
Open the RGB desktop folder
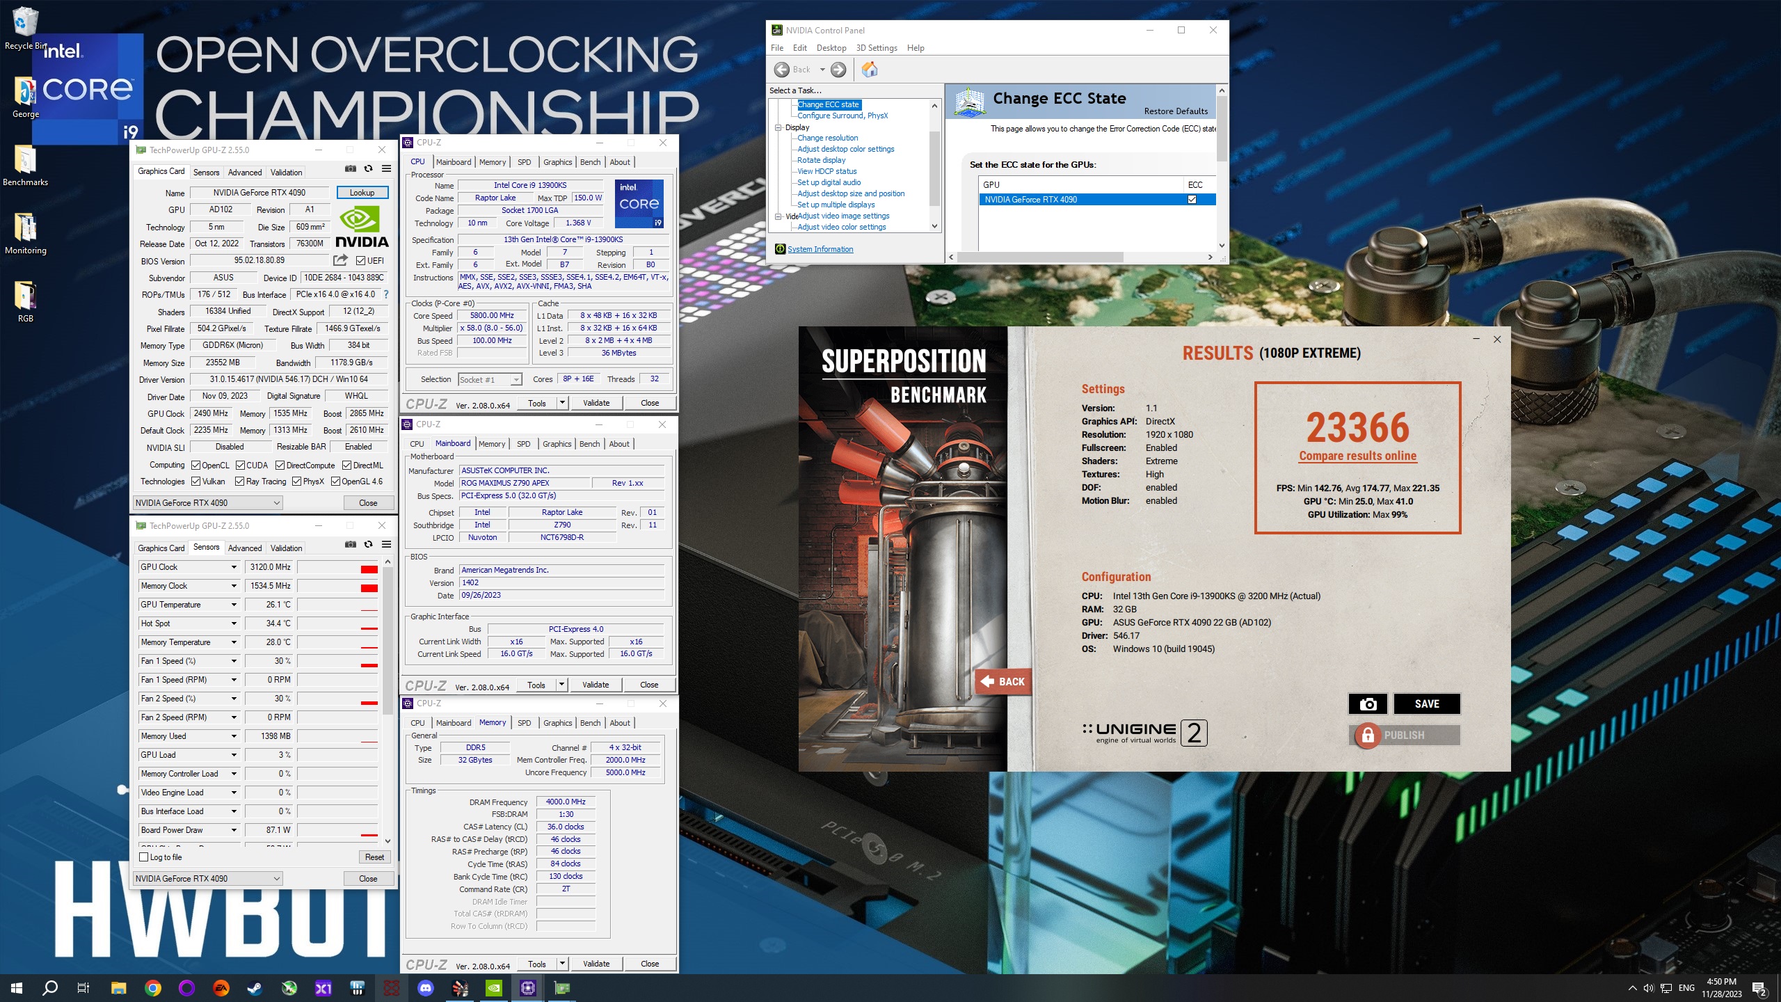[25, 303]
